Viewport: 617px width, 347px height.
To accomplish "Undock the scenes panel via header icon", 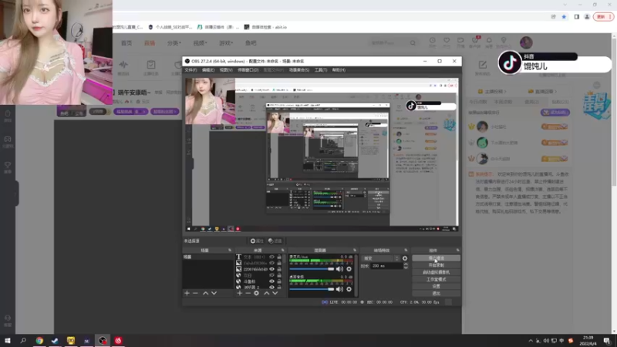I will click(x=230, y=250).
